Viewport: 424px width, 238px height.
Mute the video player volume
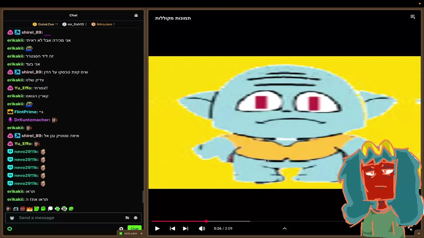pos(202,228)
